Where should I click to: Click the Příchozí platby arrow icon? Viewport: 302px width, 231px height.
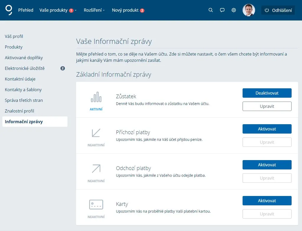click(96, 133)
